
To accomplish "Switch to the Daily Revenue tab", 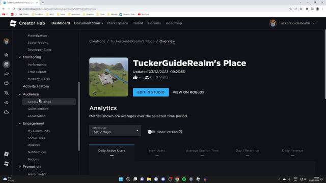I will [292, 152].
